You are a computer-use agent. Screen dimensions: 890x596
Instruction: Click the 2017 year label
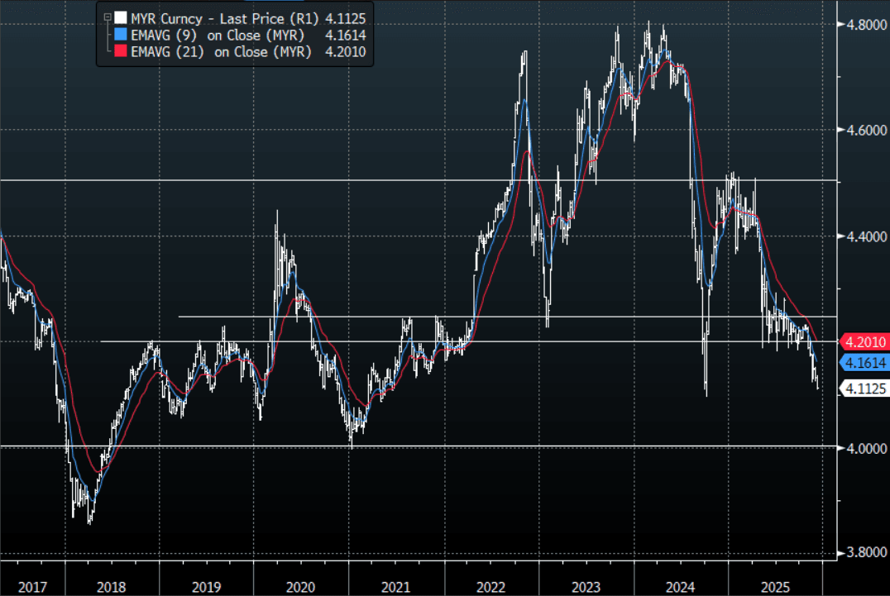click(31, 587)
